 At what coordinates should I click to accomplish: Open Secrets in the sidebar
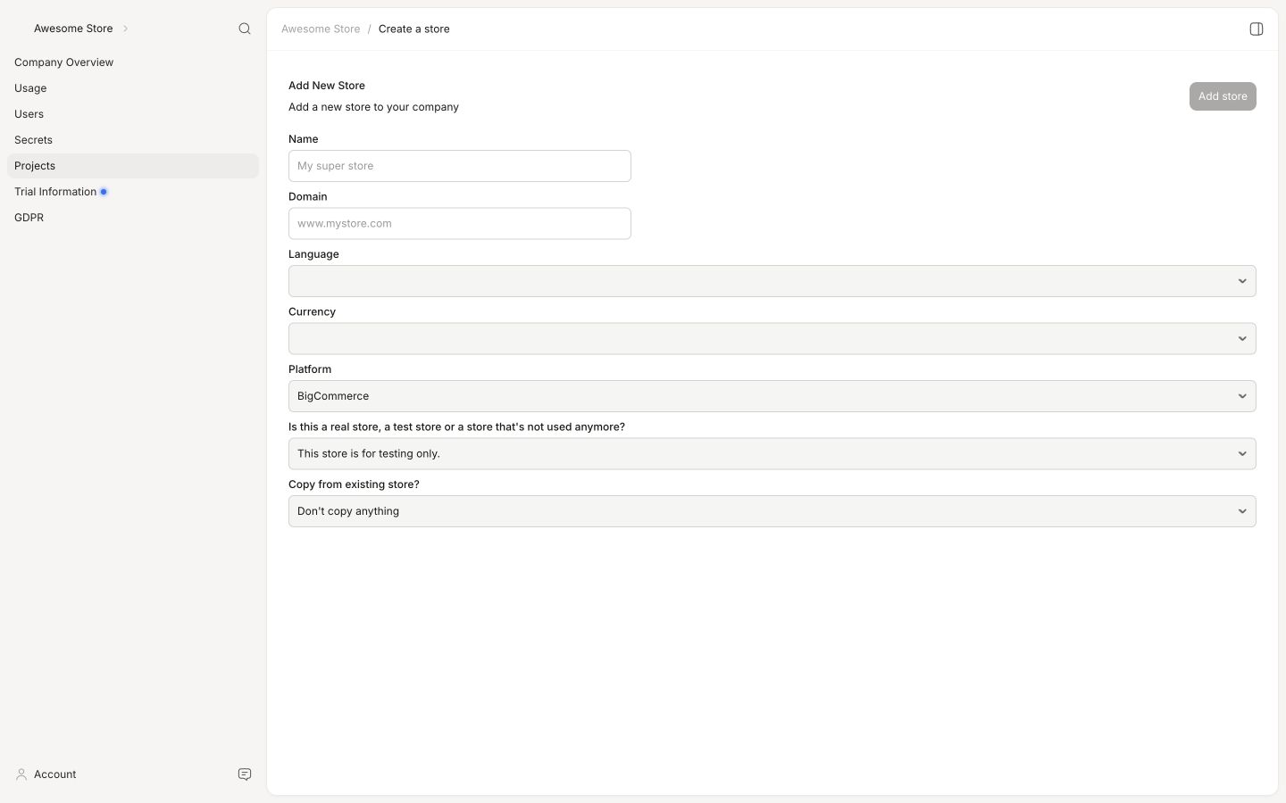[133, 140]
